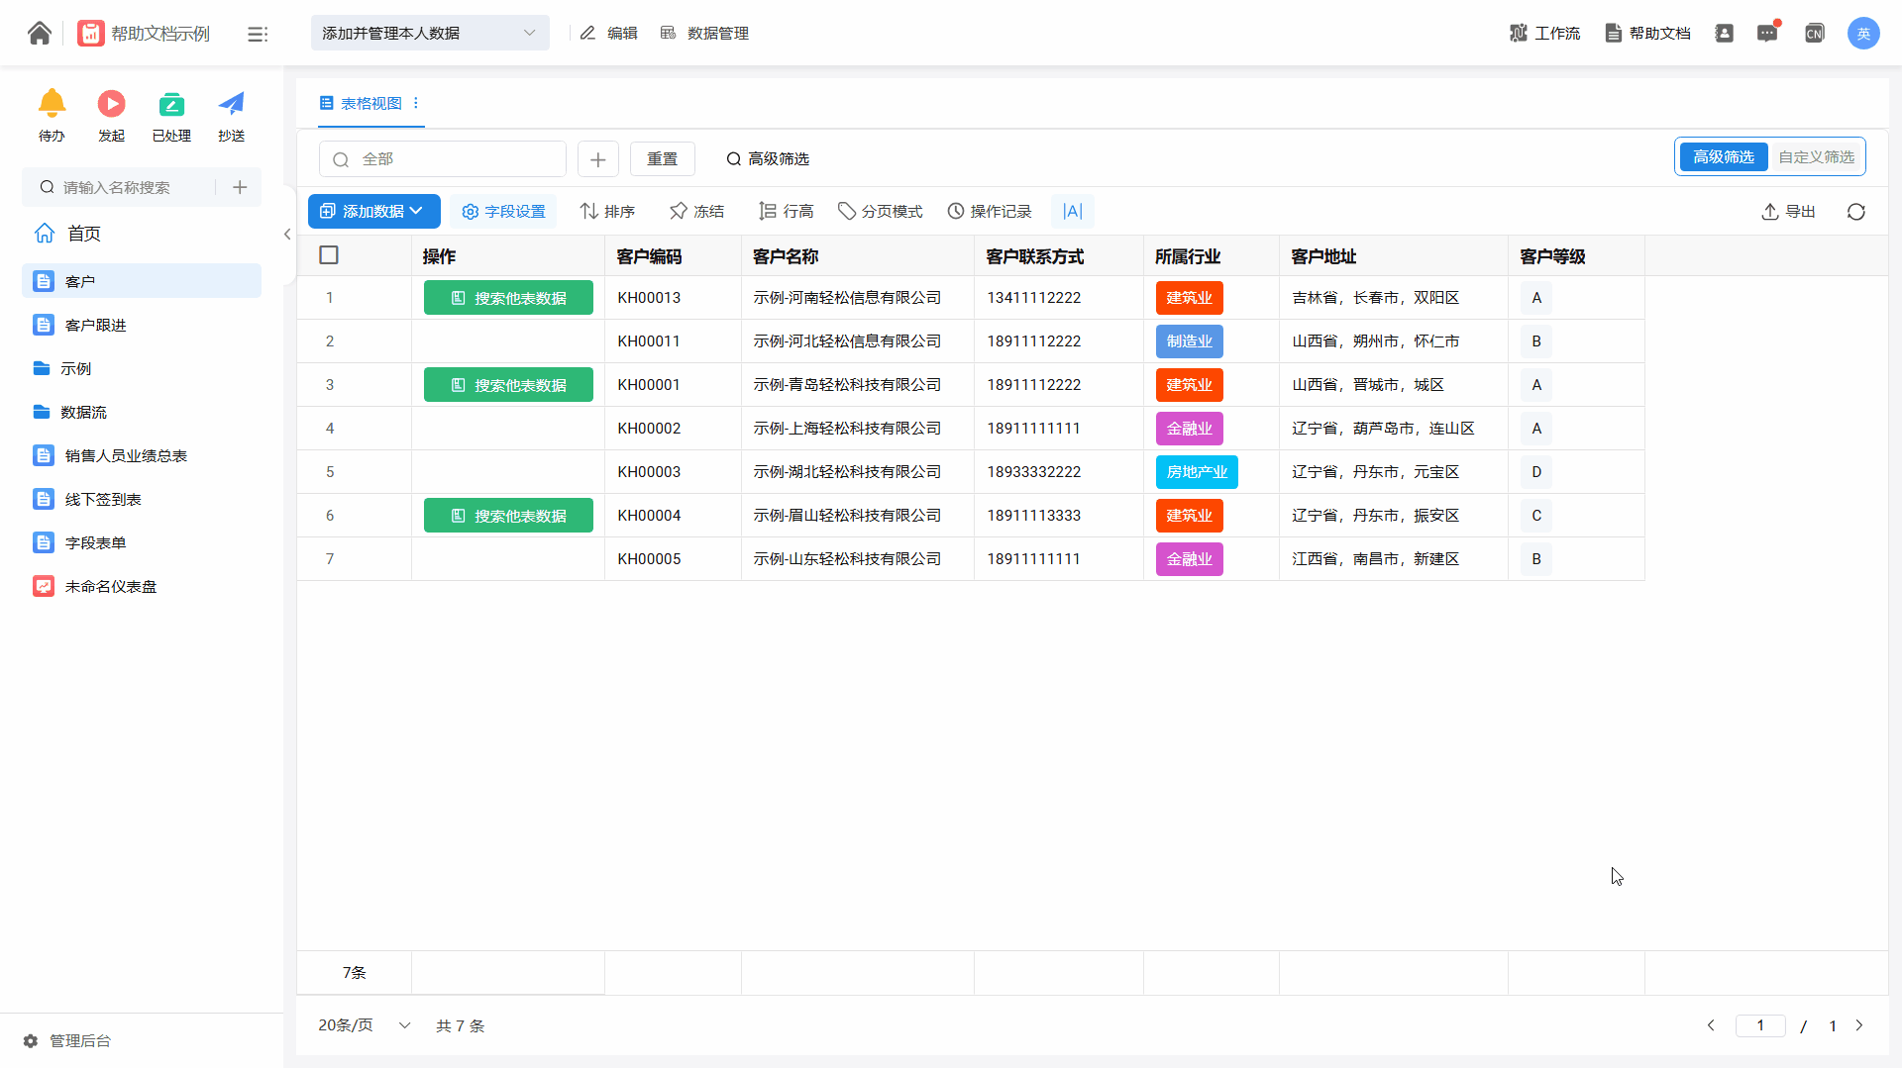Select 高级筛选 toggle option at right

[x=1723, y=157]
